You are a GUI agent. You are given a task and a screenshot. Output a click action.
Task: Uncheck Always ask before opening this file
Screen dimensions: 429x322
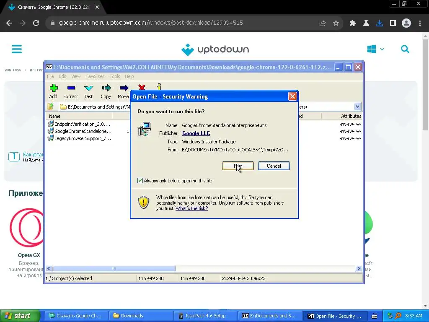click(140, 180)
